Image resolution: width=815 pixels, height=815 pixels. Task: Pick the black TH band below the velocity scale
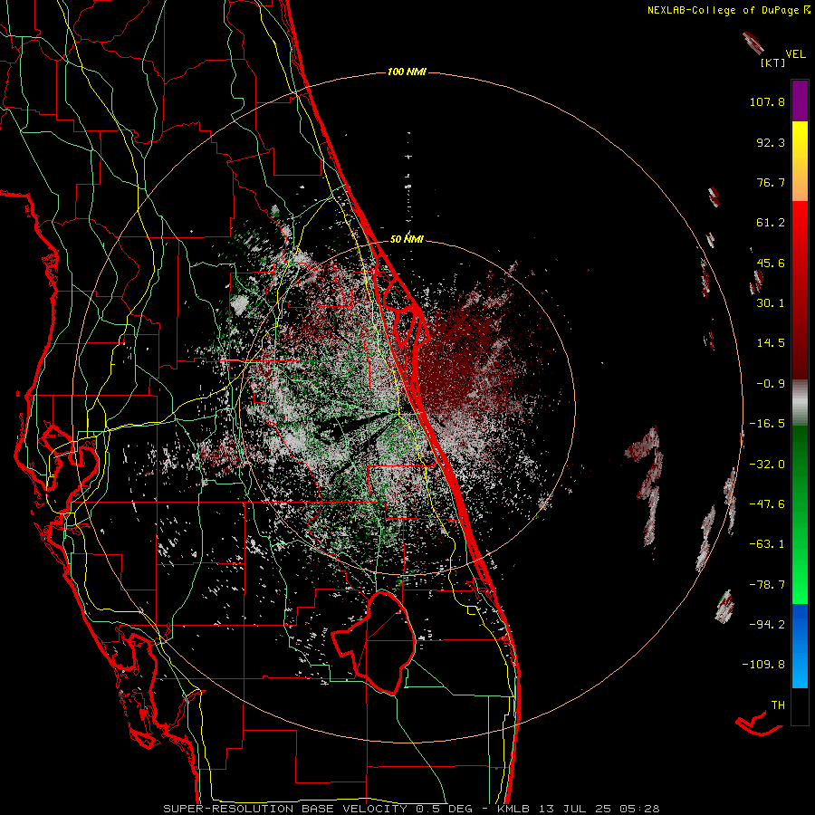pyautogui.click(x=800, y=705)
